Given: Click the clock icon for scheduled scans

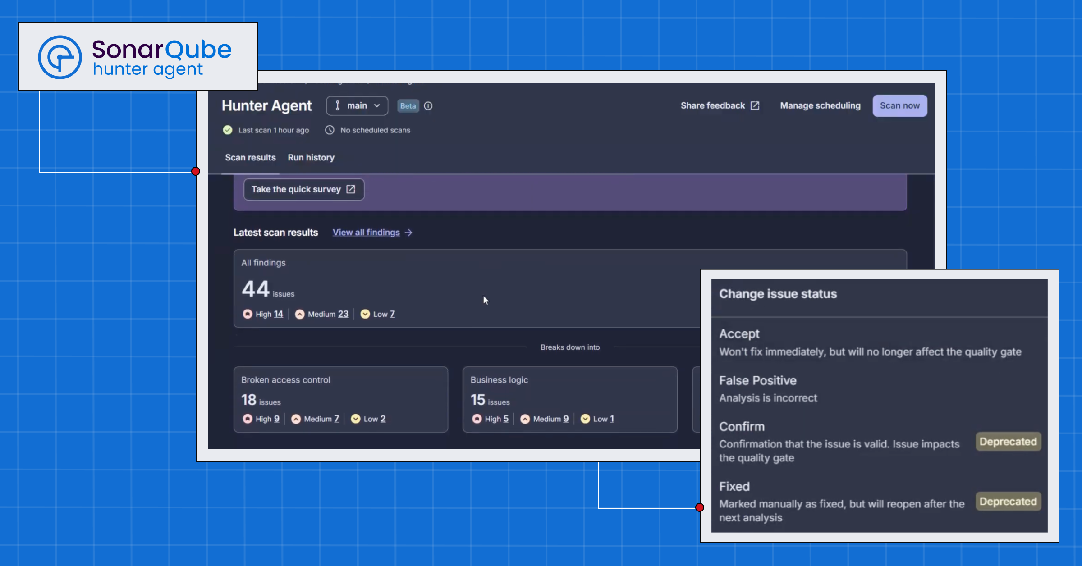Looking at the screenshot, I should tap(330, 130).
